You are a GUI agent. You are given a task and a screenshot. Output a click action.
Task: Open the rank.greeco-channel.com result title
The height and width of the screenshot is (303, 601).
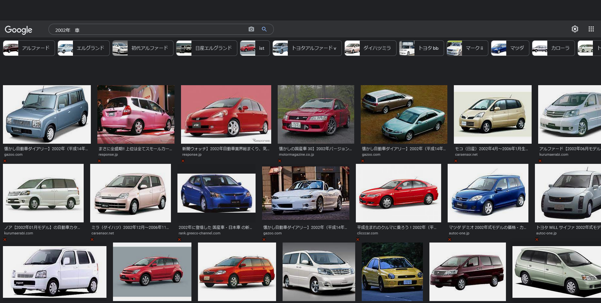coord(216,227)
